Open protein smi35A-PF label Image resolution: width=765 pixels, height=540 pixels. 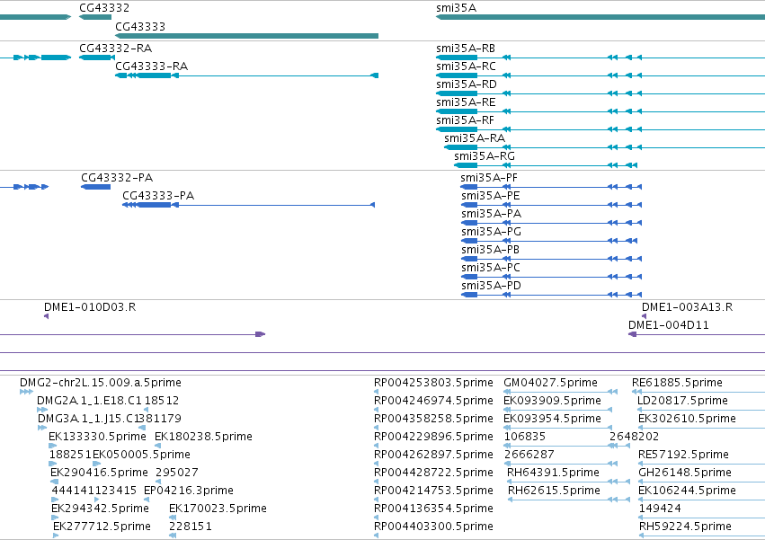click(x=489, y=178)
